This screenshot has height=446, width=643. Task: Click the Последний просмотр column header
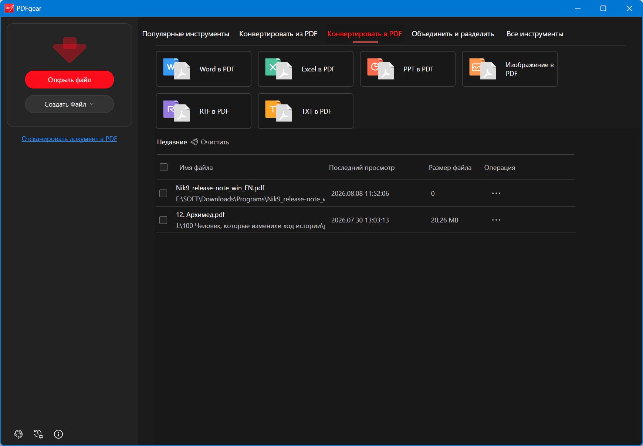pos(362,168)
